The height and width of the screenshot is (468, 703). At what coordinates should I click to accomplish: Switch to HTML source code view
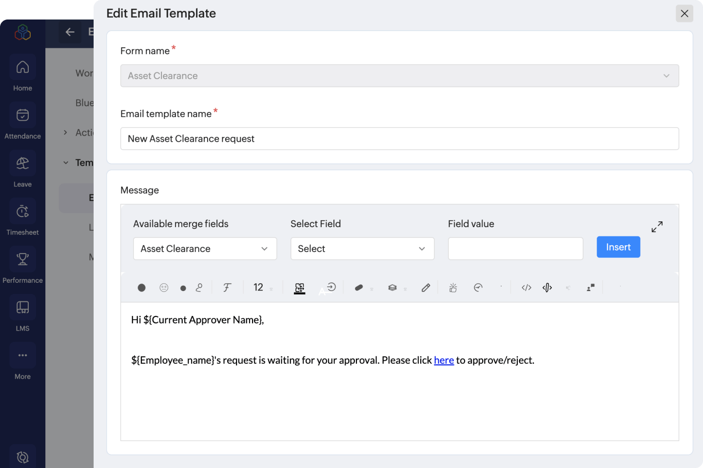click(526, 288)
